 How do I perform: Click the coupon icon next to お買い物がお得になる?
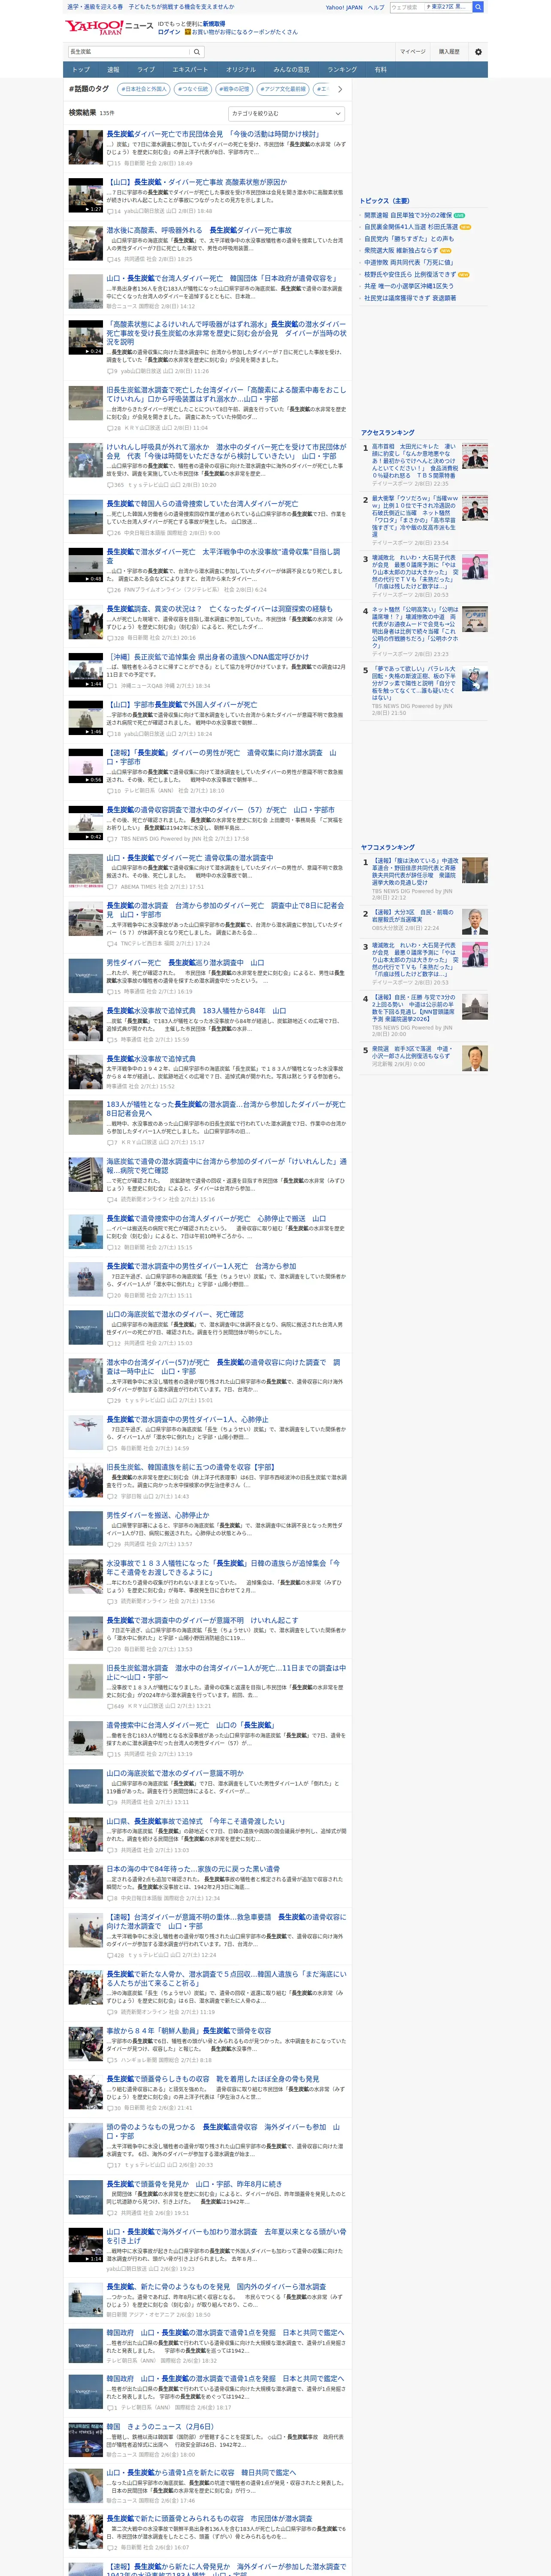(x=187, y=32)
